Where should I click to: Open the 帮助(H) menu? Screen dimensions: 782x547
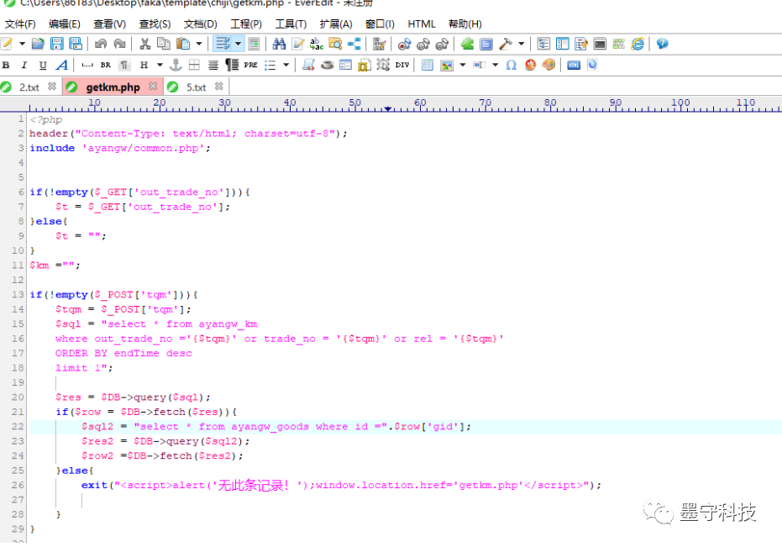point(464,24)
